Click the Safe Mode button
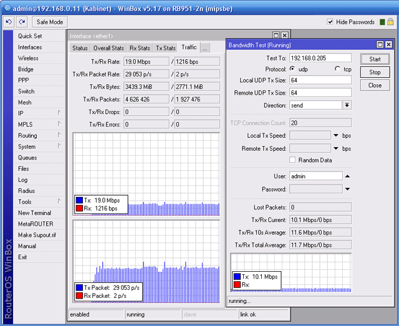Image resolution: width=399 pixels, height=326 pixels. coord(50,22)
